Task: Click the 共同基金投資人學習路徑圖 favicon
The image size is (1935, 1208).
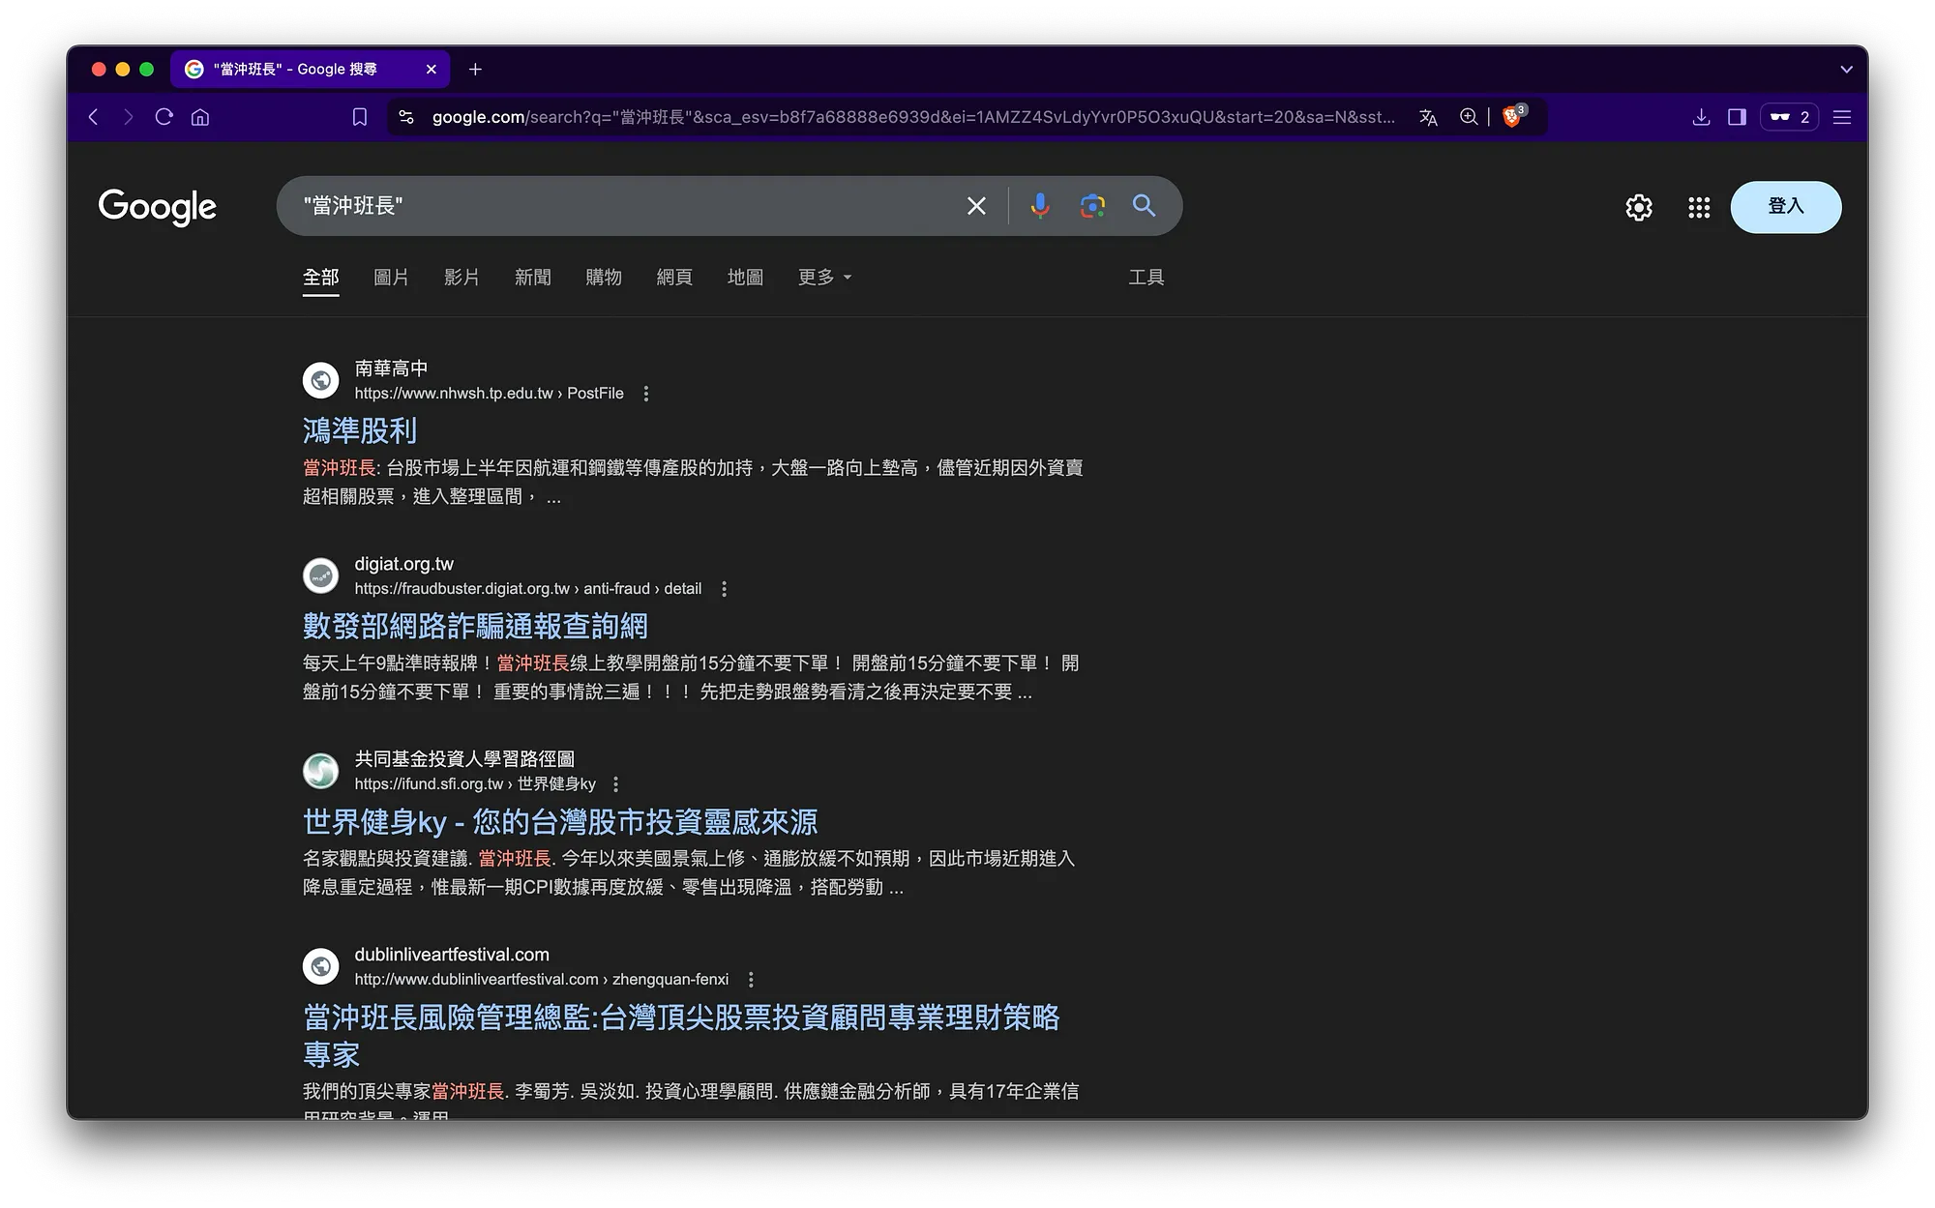Action: pyautogui.click(x=320, y=771)
